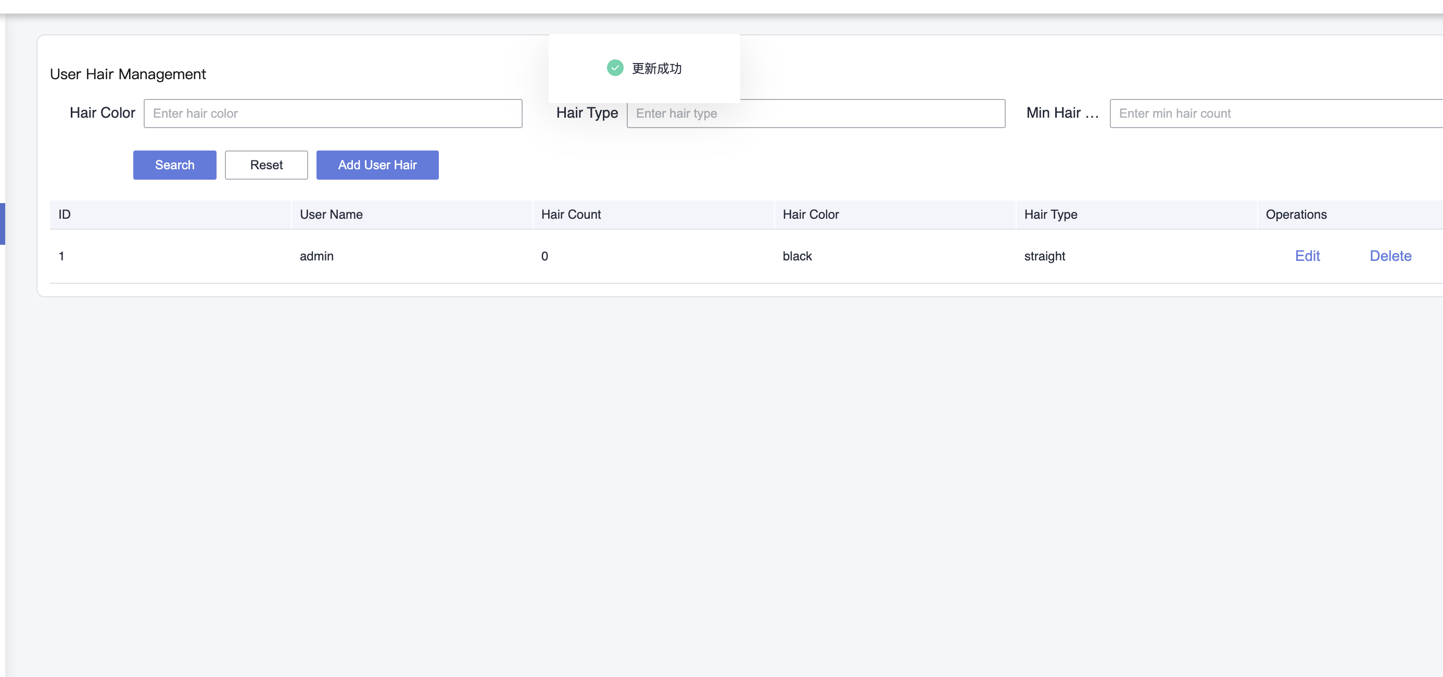Click the truncated Min Hair … label
Viewport: 1443px width, 677px height.
click(x=1061, y=112)
